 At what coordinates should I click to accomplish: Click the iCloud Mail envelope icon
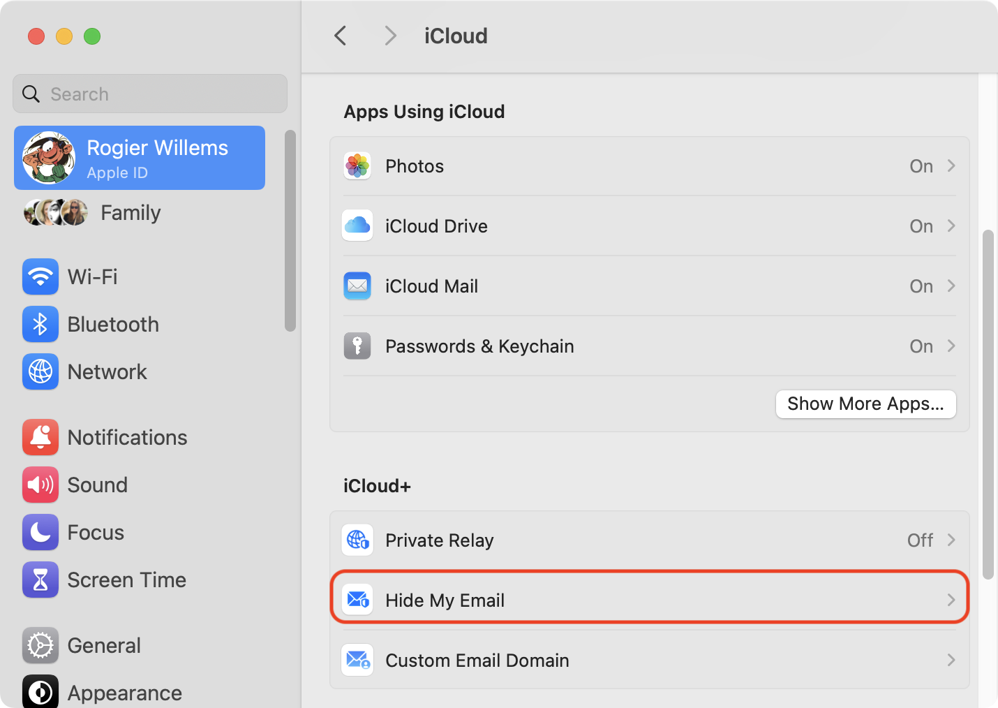coord(357,286)
